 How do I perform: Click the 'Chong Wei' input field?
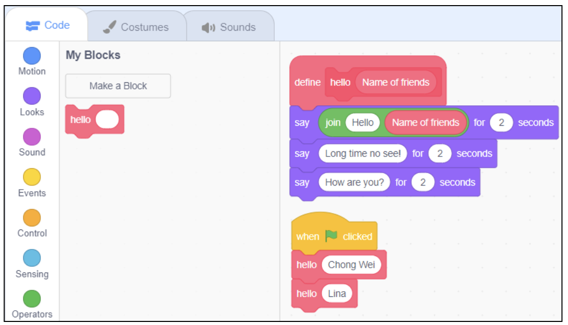click(x=351, y=265)
